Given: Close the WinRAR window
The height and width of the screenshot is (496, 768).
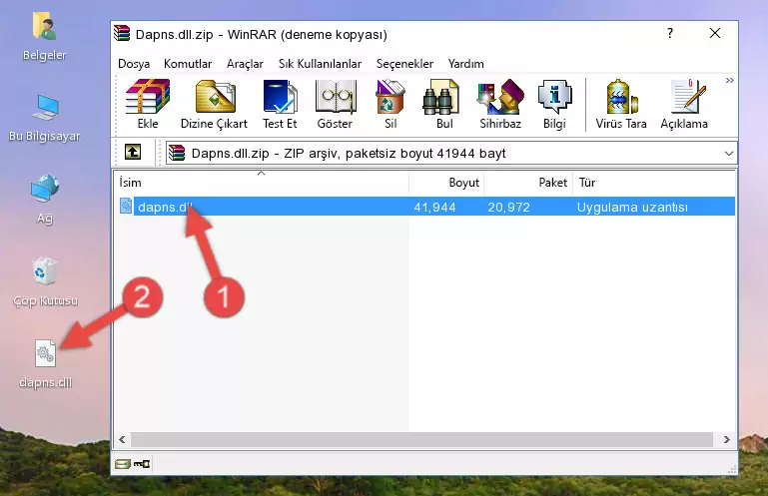Looking at the screenshot, I should 715,33.
